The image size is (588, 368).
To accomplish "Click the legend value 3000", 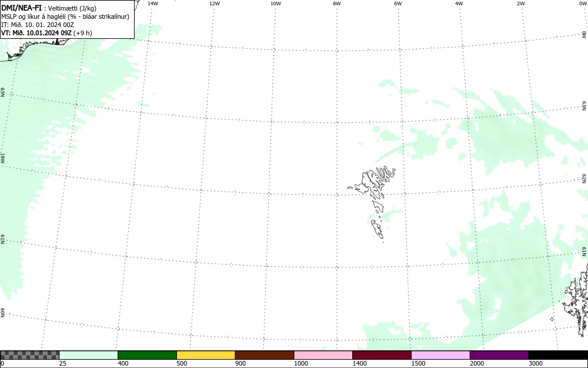I will (x=536, y=363).
